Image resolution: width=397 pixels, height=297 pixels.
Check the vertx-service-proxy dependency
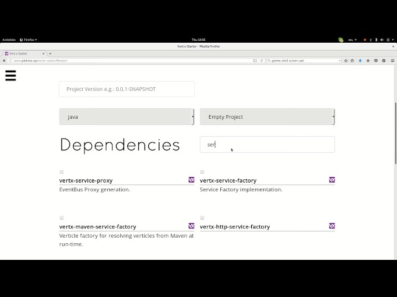[61, 172]
